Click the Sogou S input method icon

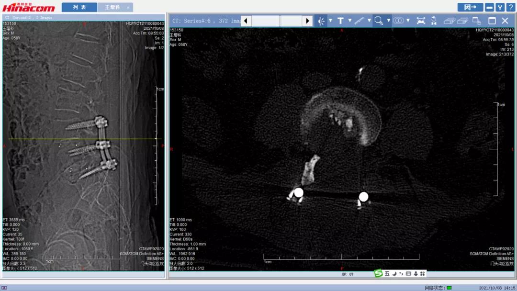coord(378,273)
